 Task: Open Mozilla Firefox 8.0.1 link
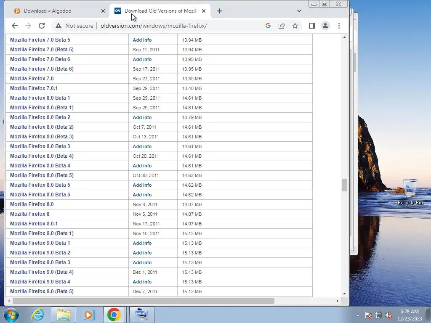click(34, 224)
